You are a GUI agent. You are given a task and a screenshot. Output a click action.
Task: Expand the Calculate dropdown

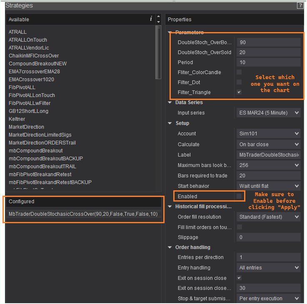point(268,145)
